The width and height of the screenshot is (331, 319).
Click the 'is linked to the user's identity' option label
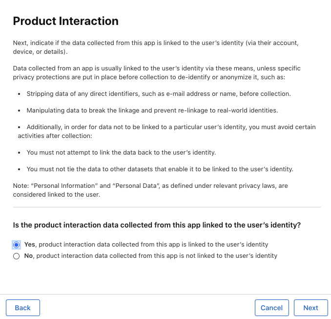[151, 245]
